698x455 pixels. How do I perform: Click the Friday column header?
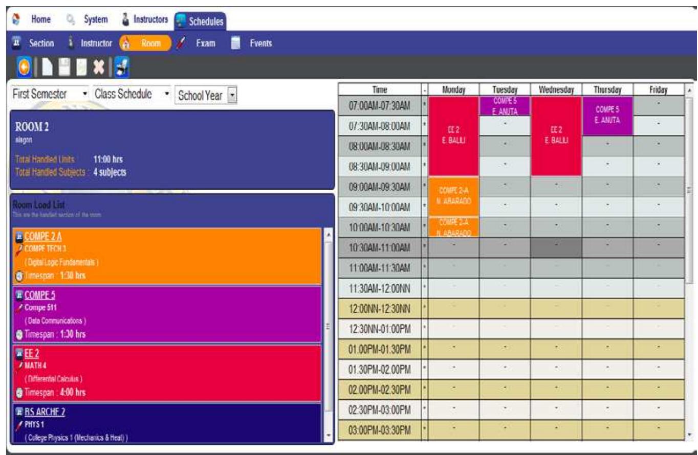659,89
